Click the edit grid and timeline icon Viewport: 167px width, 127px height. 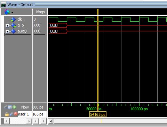pyautogui.click(x=10, y=107)
